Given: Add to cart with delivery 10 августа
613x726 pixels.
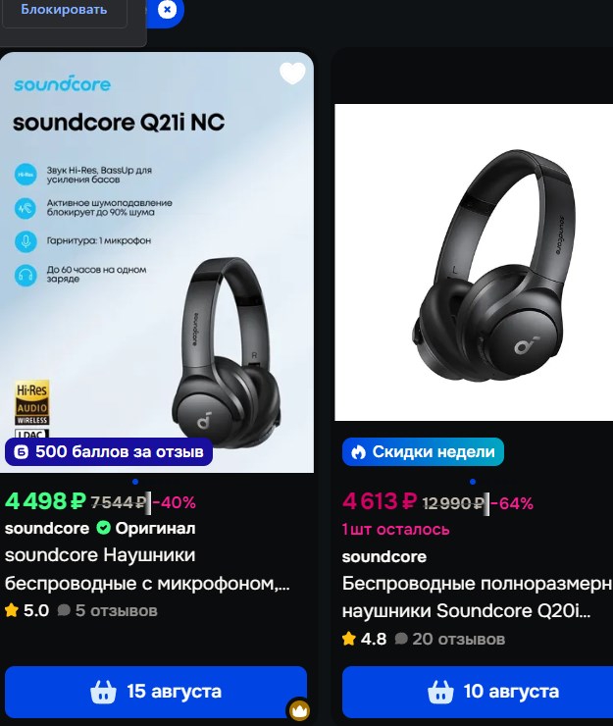Looking at the screenshot, I should click(478, 692).
